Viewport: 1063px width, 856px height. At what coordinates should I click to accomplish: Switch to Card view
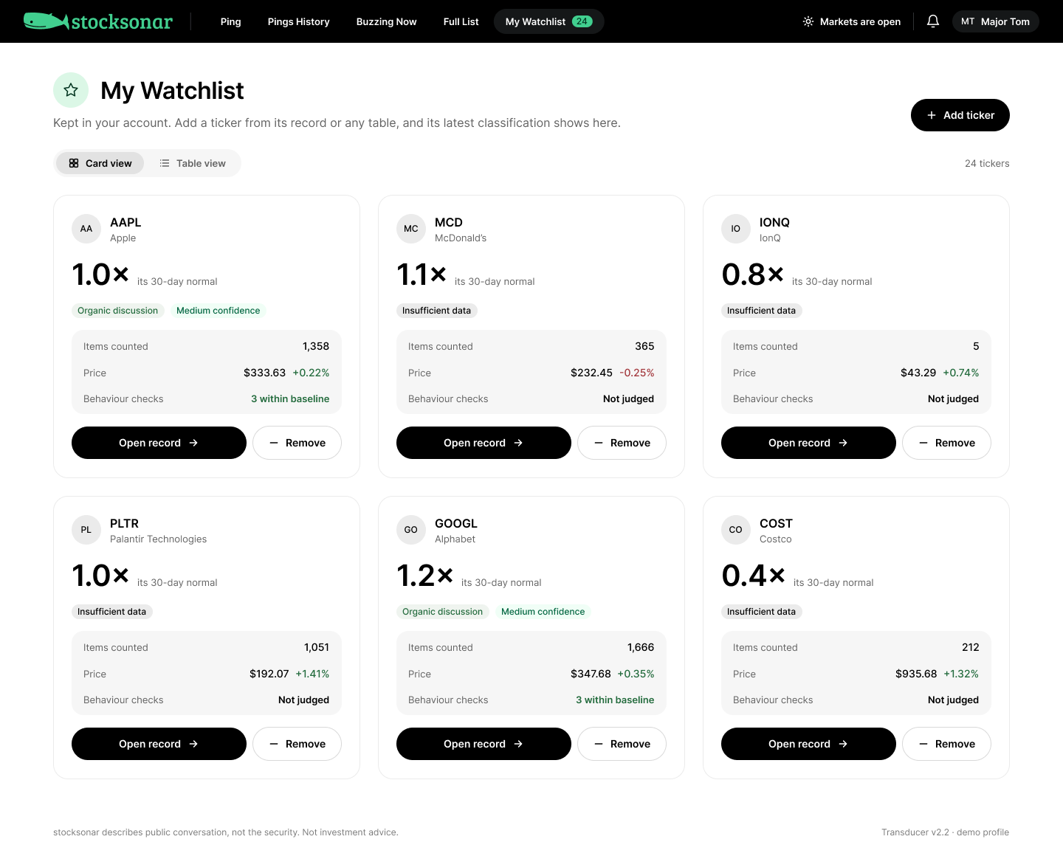[100, 163]
